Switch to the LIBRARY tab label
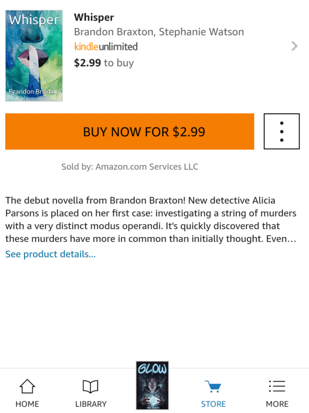 coord(91,404)
